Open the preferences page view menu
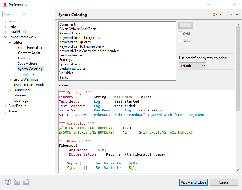Screen dimensions: 242x190 [237, 14]
